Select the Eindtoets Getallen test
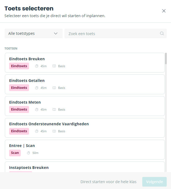 85,84
